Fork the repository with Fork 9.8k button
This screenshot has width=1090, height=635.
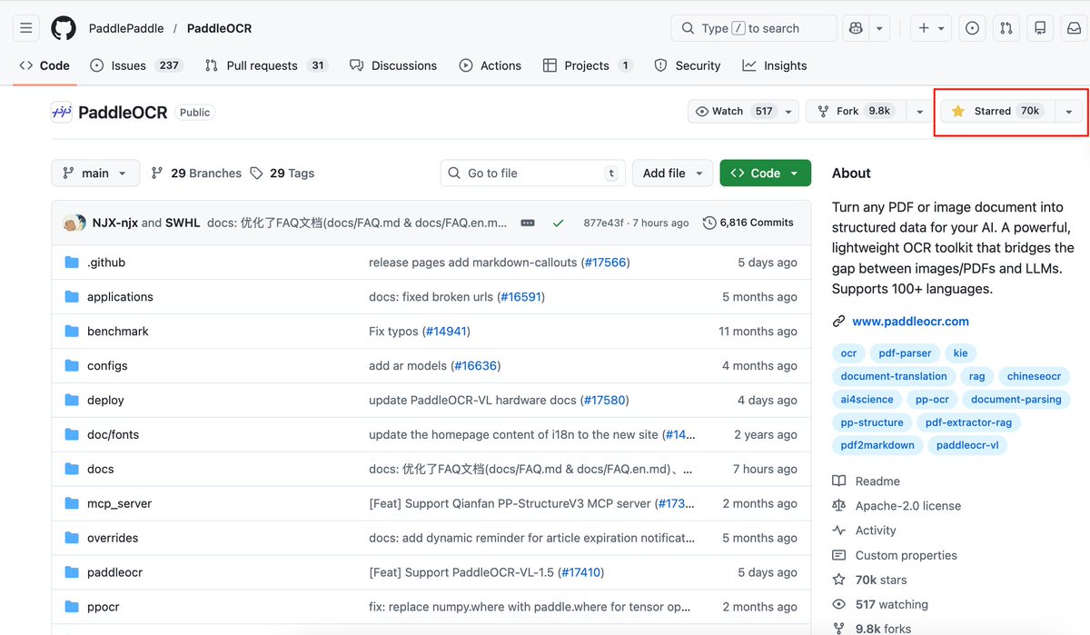pyautogui.click(x=857, y=112)
